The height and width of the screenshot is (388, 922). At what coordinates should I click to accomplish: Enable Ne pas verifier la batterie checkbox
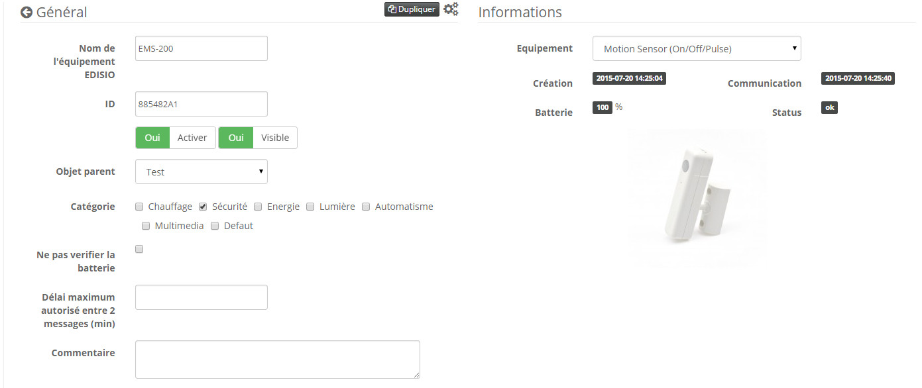pos(139,249)
